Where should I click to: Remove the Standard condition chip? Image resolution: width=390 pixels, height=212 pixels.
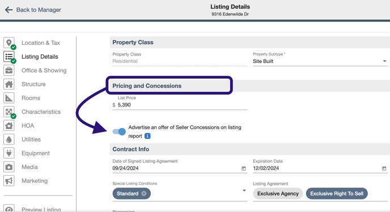[x=144, y=194]
